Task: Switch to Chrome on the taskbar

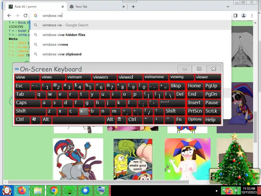Action: (x=54, y=190)
